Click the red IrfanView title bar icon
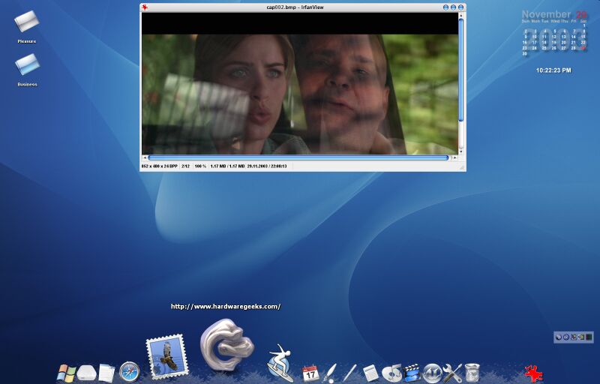Screen dimensions: 600x384 pyautogui.click(x=145, y=7)
